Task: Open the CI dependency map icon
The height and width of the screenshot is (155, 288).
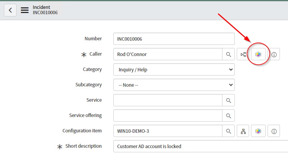Action: click(x=243, y=131)
